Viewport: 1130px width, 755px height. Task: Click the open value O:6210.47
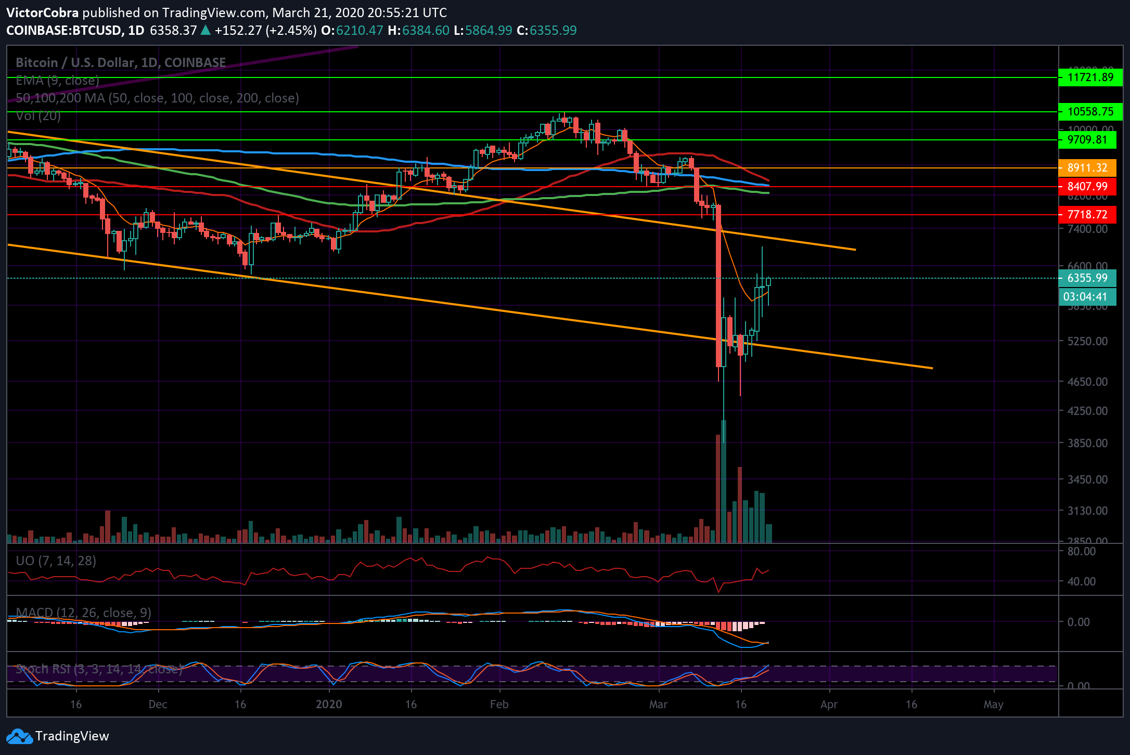pyautogui.click(x=352, y=31)
